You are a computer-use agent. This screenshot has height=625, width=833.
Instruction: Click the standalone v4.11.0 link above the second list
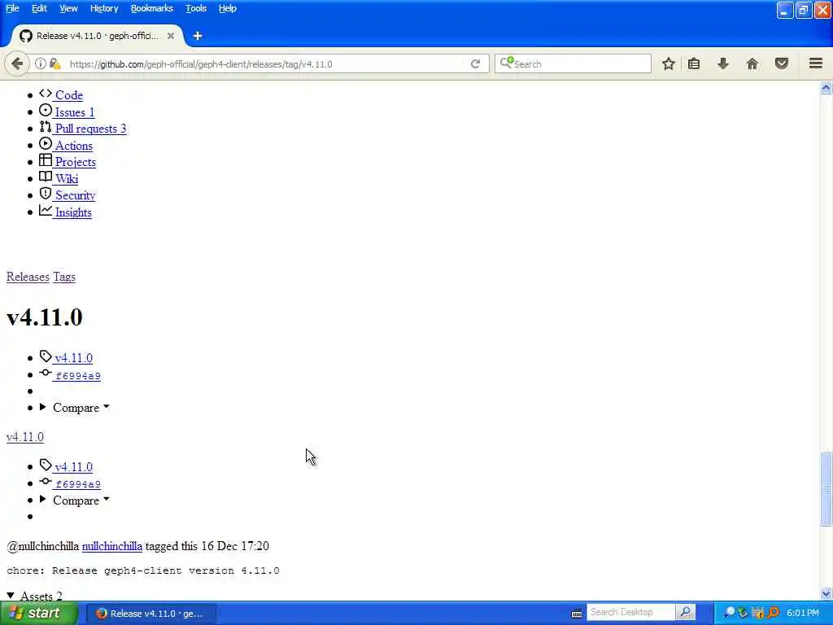point(25,437)
